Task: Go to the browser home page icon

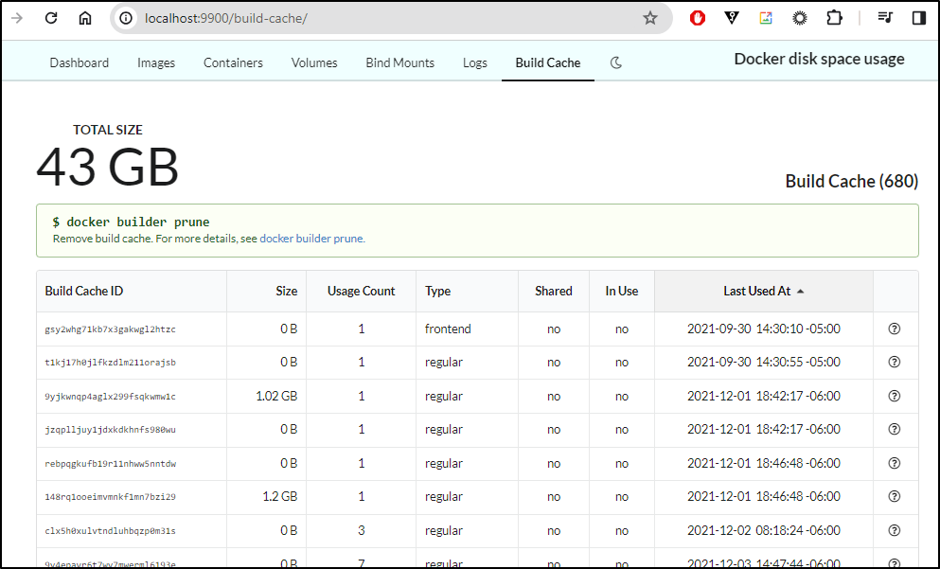Action: click(x=85, y=18)
